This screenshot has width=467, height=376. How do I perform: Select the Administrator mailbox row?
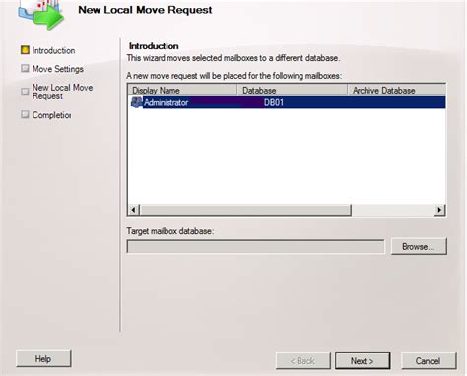click(x=287, y=102)
